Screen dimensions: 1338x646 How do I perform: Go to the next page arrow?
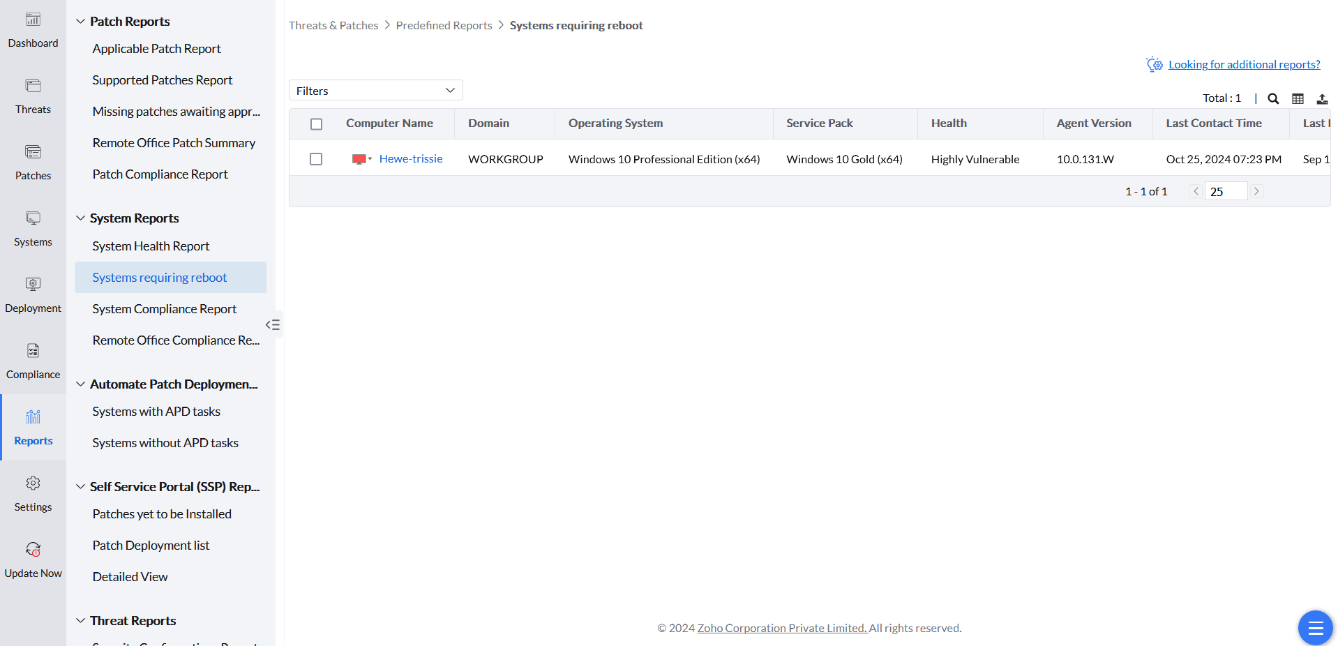coord(1256,191)
